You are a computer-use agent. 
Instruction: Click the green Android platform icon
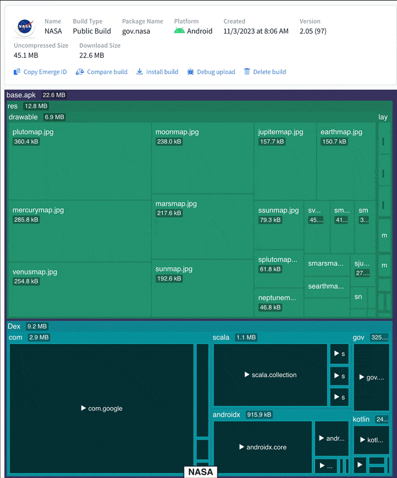tap(179, 31)
